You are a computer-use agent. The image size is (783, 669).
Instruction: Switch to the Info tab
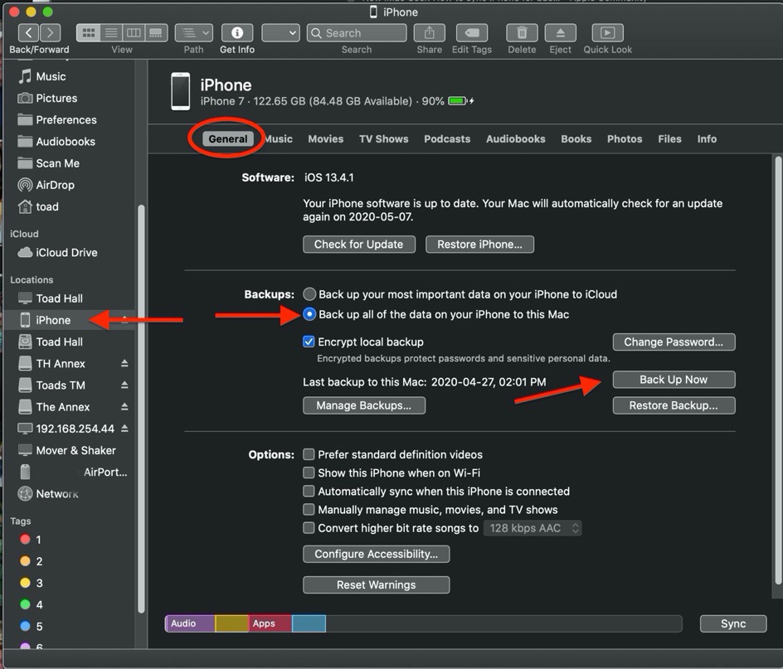707,138
